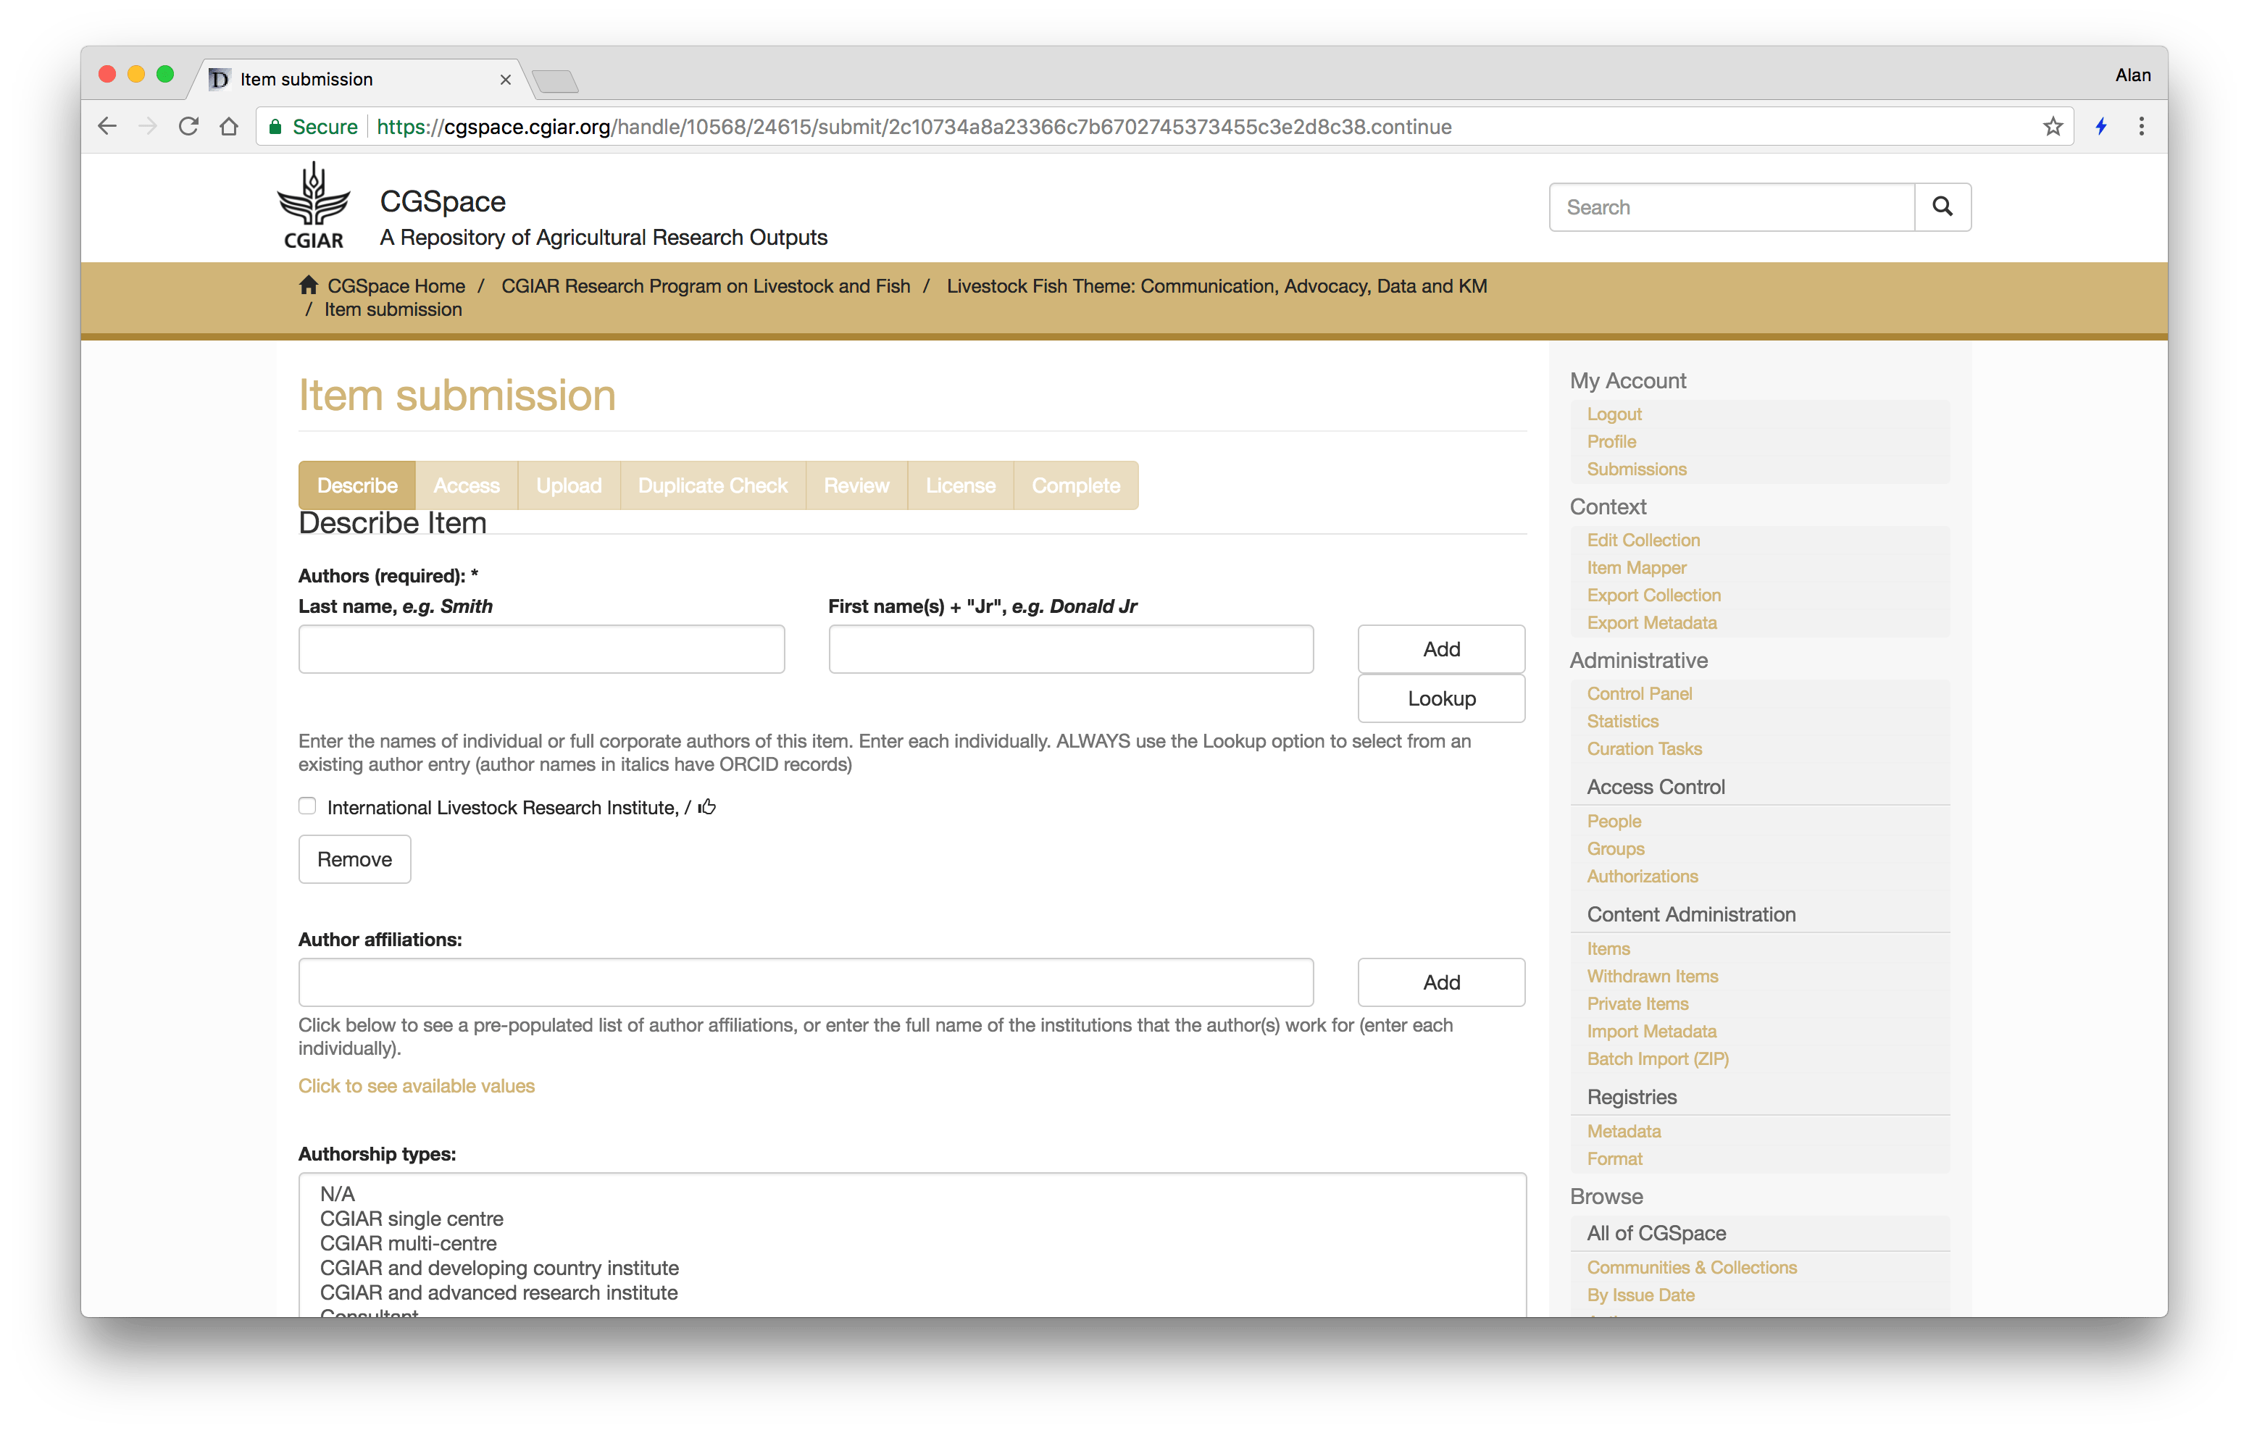Image resolution: width=2249 pixels, height=1433 pixels.
Task: Open People under Access Control
Action: (1614, 821)
